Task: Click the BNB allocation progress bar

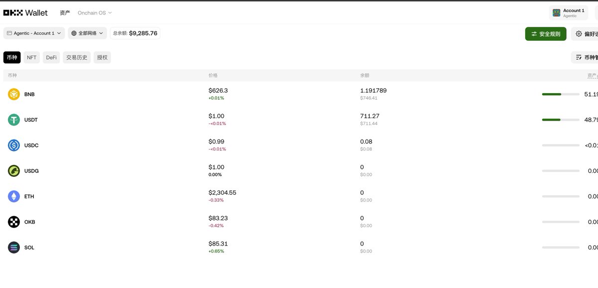Action: pos(561,94)
